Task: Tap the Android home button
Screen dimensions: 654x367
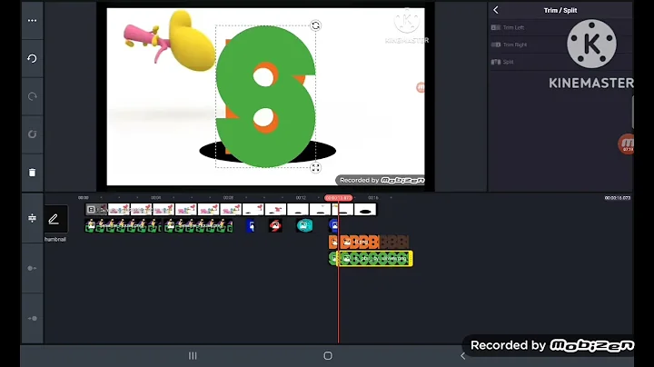Action: click(x=328, y=356)
